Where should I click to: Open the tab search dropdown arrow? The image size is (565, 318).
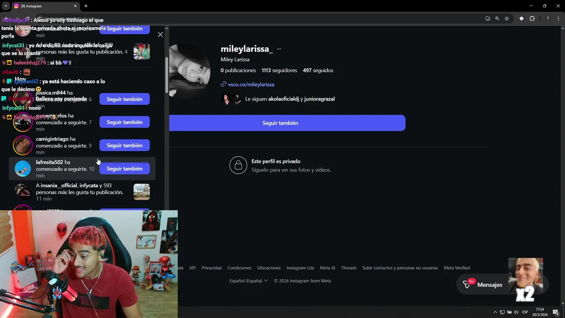click(6, 6)
